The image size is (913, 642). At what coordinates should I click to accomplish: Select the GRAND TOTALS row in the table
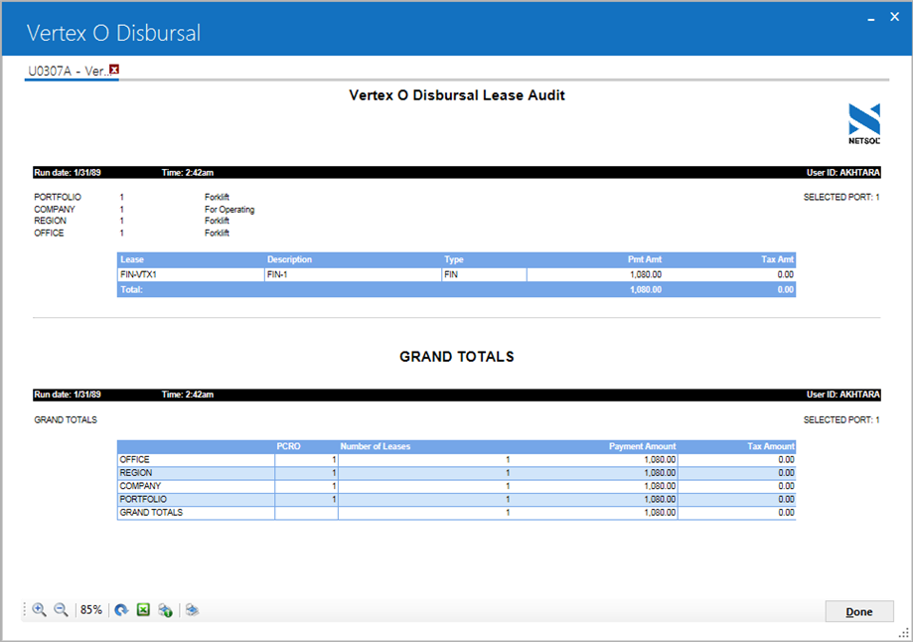[457, 513]
